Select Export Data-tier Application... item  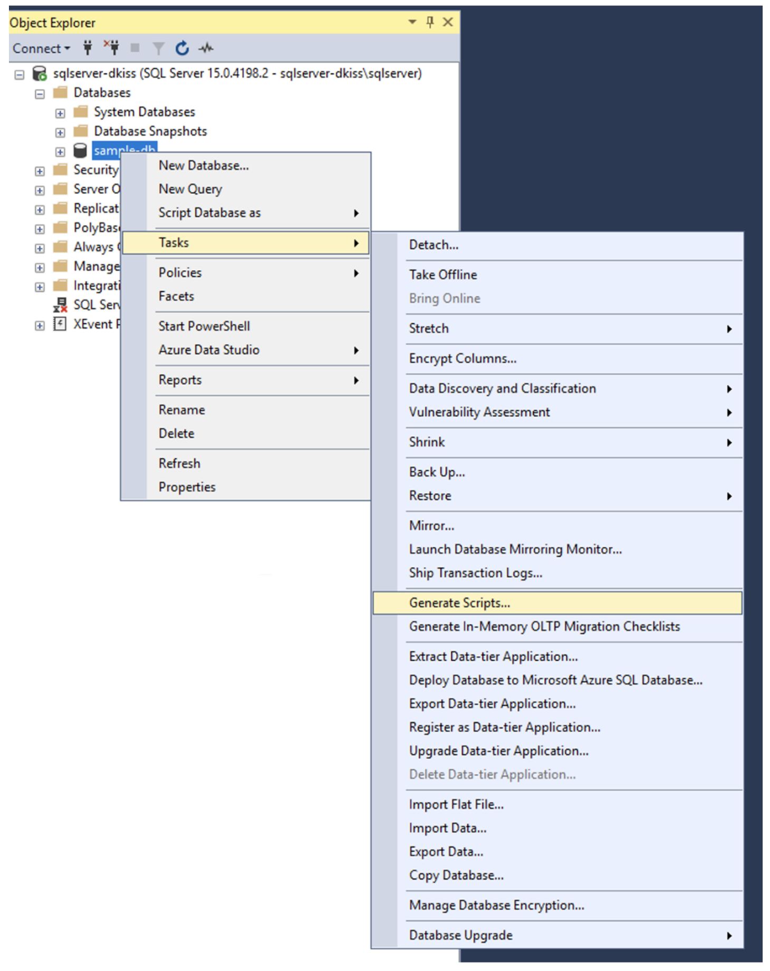coord(557,704)
